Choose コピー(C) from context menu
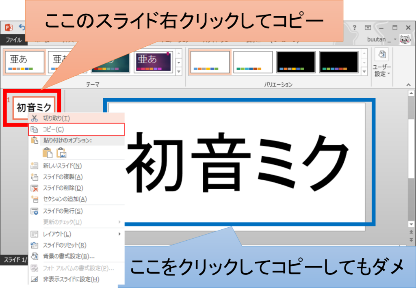Image resolution: width=416 pixels, height=289 pixels. tap(76, 129)
